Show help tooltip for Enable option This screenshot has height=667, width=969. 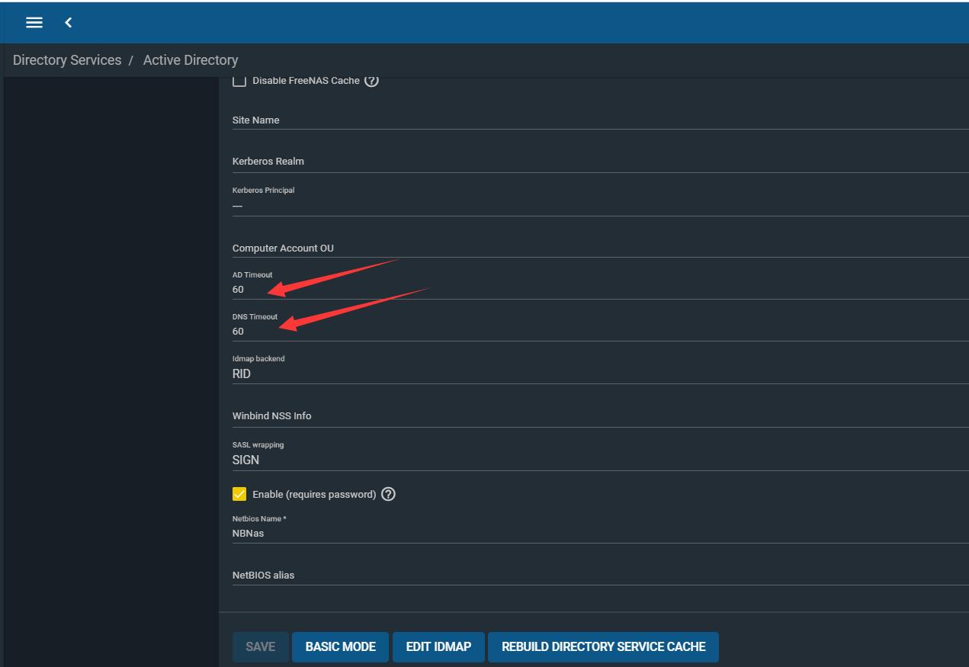click(388, 494)
